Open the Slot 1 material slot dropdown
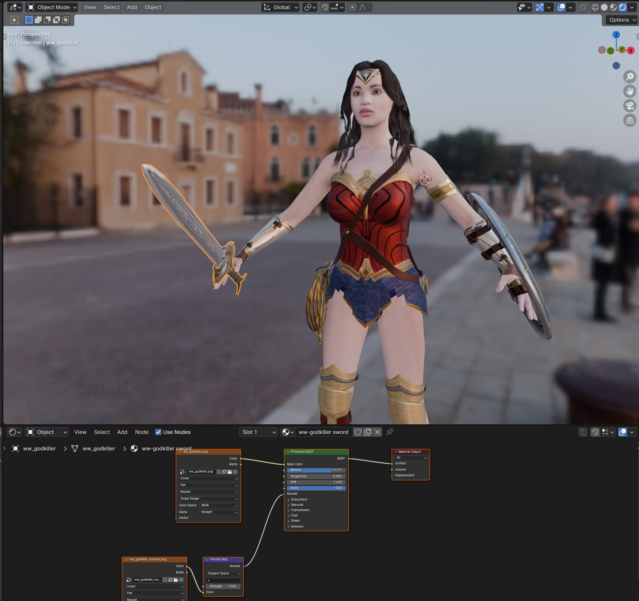The width and height of the screenshot is (639, 601). (x=258, y=432)
